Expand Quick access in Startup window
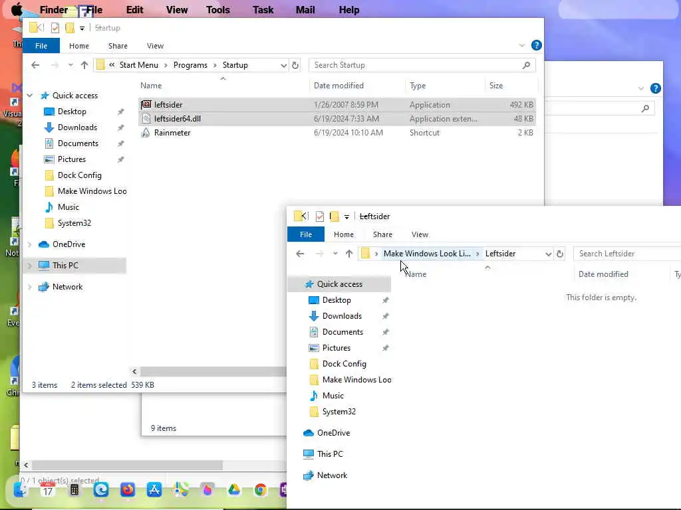681x510 pixels. 29,96
